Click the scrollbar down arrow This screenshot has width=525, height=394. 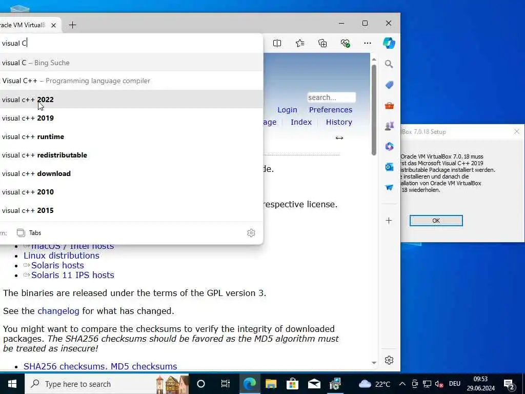[374, 363]
